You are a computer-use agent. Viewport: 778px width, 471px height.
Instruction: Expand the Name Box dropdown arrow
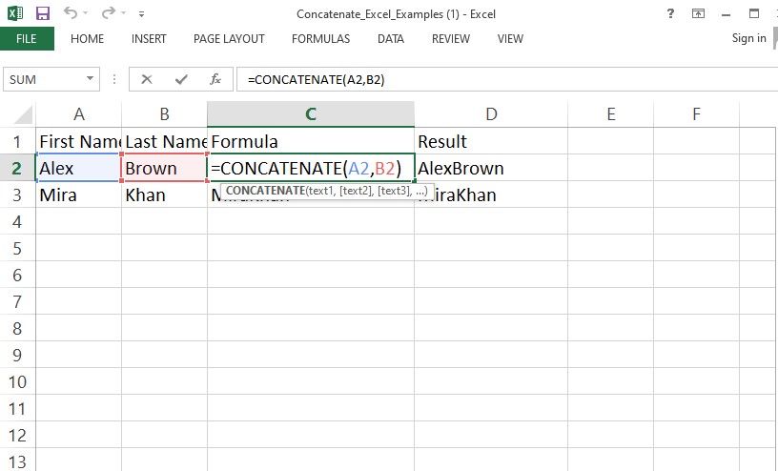point(92,80)
